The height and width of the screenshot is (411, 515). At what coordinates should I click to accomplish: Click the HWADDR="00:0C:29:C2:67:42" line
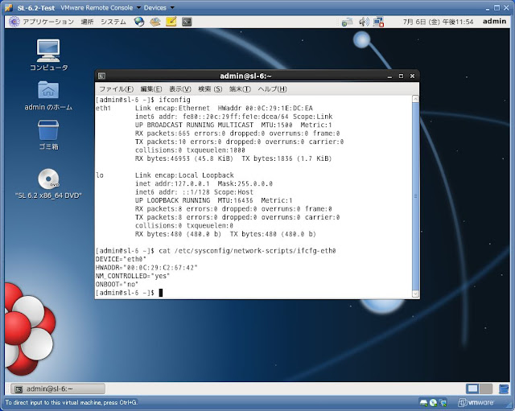click(x=146, y=268)
